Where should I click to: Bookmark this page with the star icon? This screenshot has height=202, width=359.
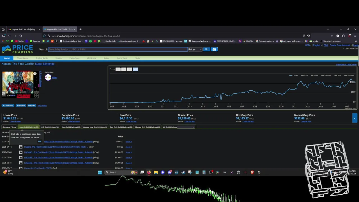point(309,36)
